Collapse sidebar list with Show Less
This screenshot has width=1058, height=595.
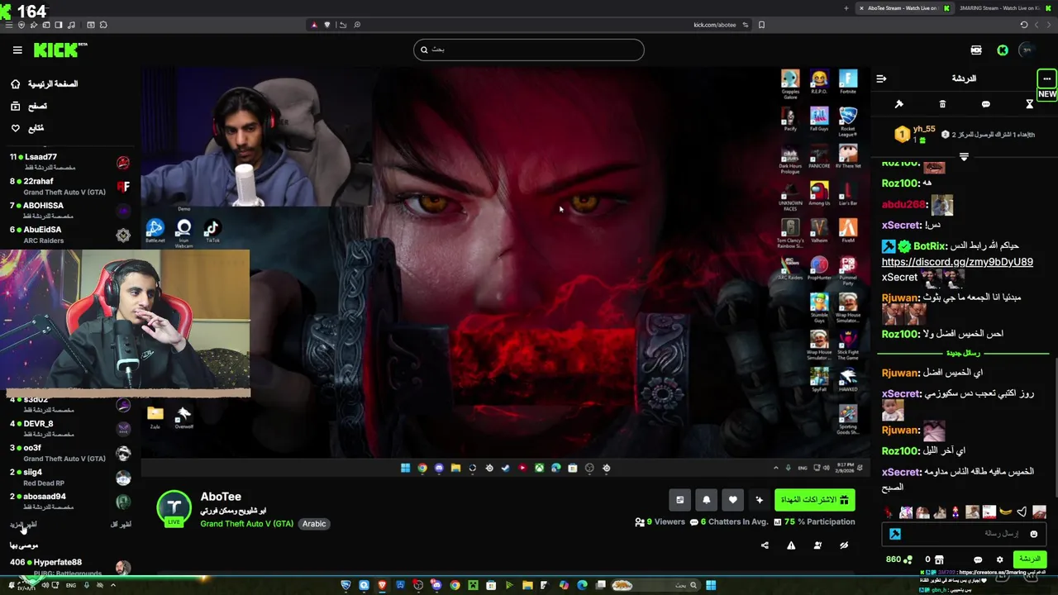[x=121, y=524]
